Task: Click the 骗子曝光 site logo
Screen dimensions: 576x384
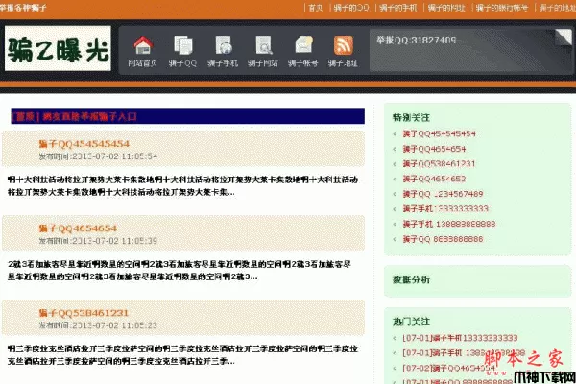Action: (58, 48)
